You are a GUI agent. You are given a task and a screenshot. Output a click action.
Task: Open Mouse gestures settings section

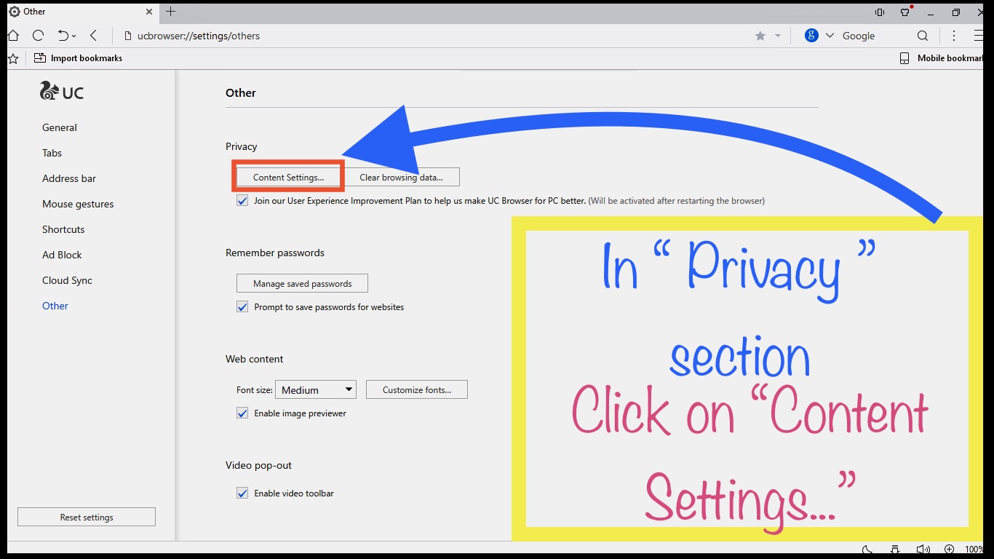click(78, 204)
